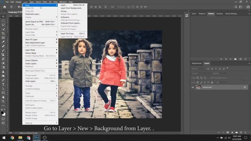Open layer kind filter dropdown
This screenshot has width=251, height=141.
tap(198, 69)
